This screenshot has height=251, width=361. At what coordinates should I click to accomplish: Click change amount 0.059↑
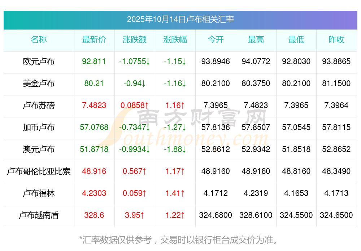[x=134, y=193]
